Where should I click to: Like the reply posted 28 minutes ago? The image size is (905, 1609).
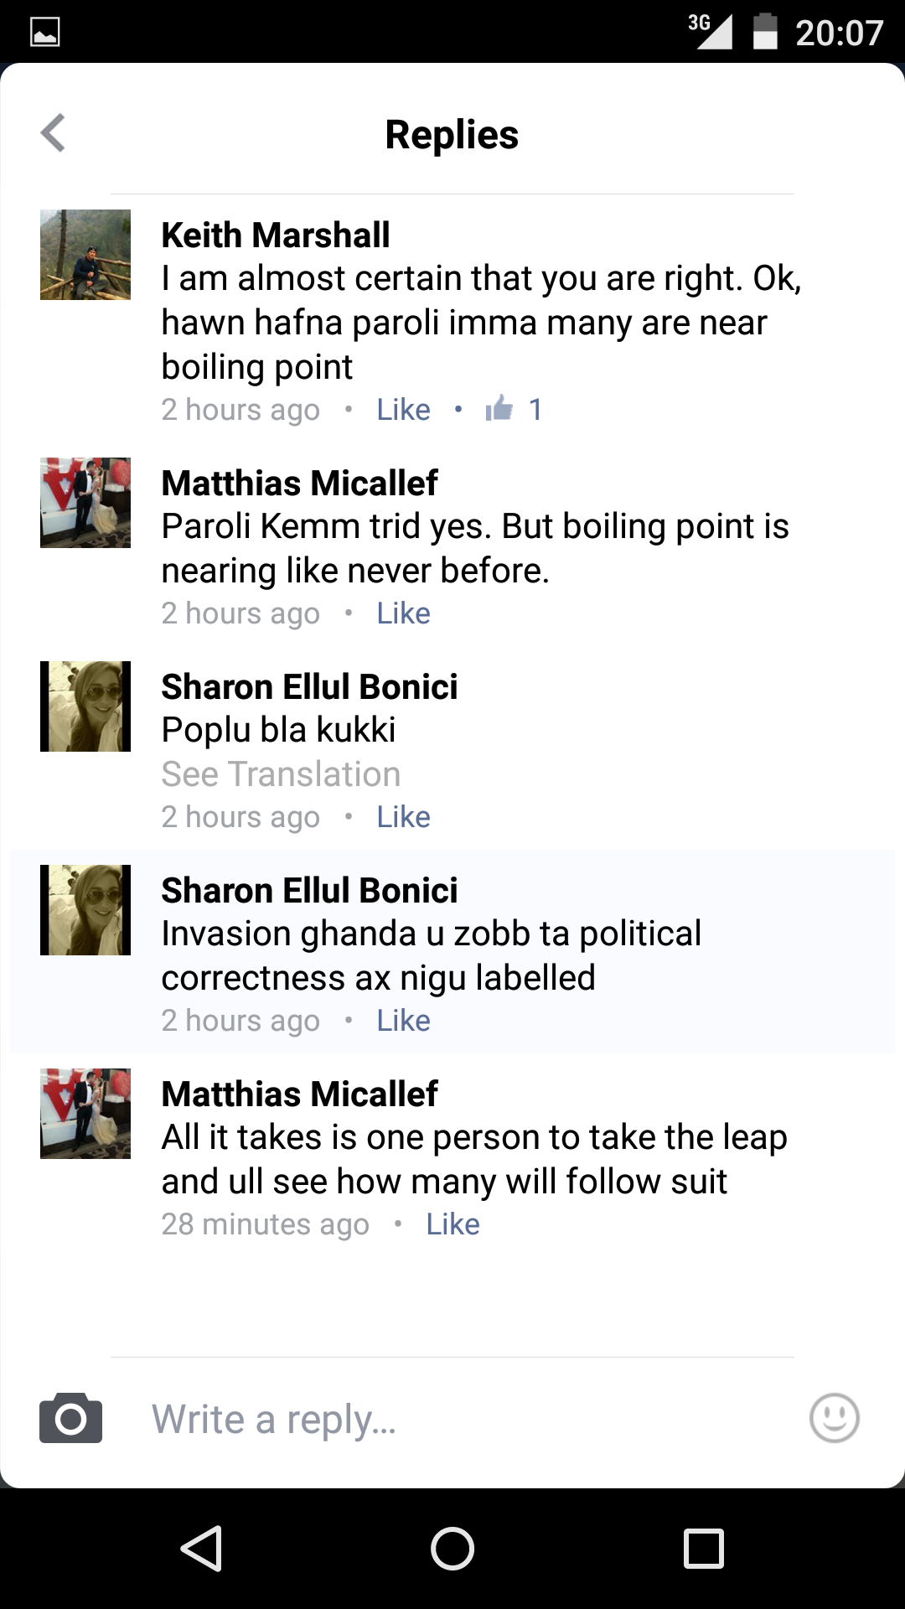tap(452, 1224)
